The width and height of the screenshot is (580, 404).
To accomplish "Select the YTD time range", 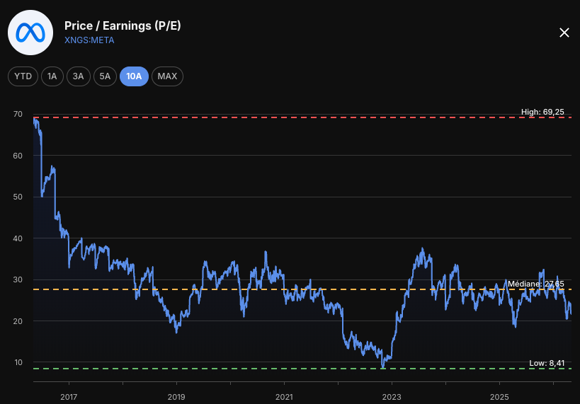I will click(23, 76).
